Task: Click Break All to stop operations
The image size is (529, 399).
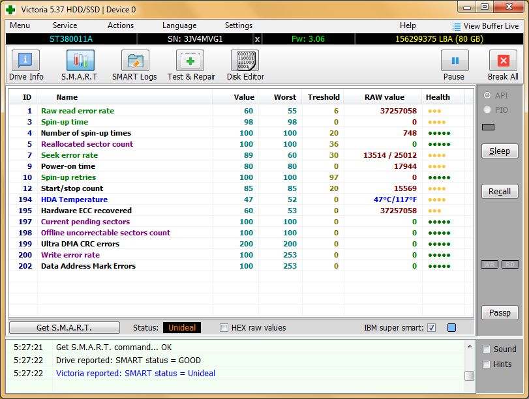Action: click(503, 65)
